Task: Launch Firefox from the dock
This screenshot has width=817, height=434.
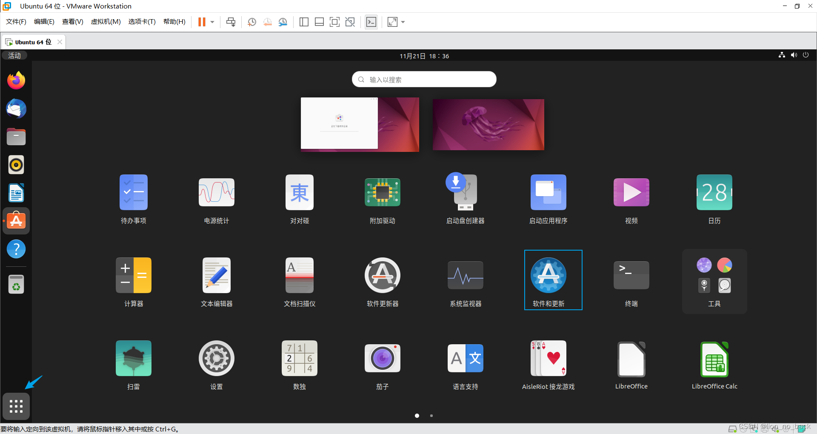Action: pyautogui.click(x=16, y=80)
